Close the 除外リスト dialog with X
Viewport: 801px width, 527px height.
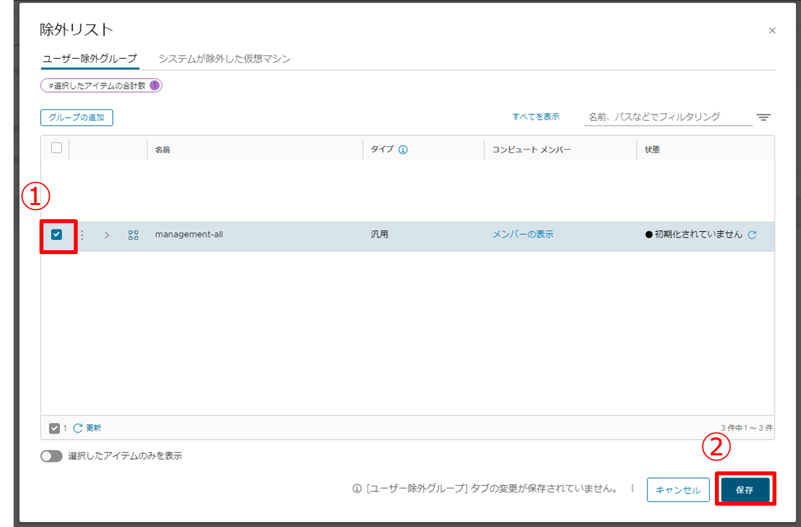(772, 30)
